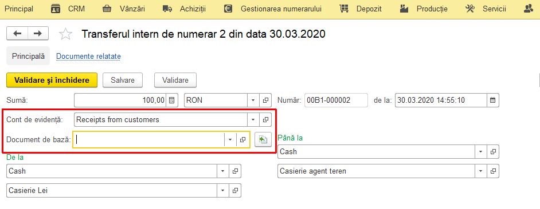Viewport: 540px width, 209px height.
Task: Go back with the left arrow button
Action: click(x=17, y=33)
